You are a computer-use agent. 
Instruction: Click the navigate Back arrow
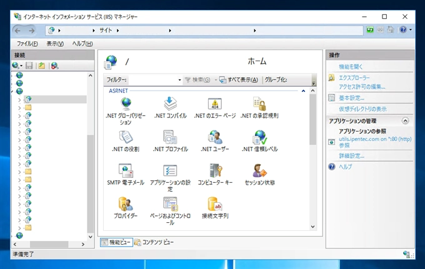tap(18, 31)
